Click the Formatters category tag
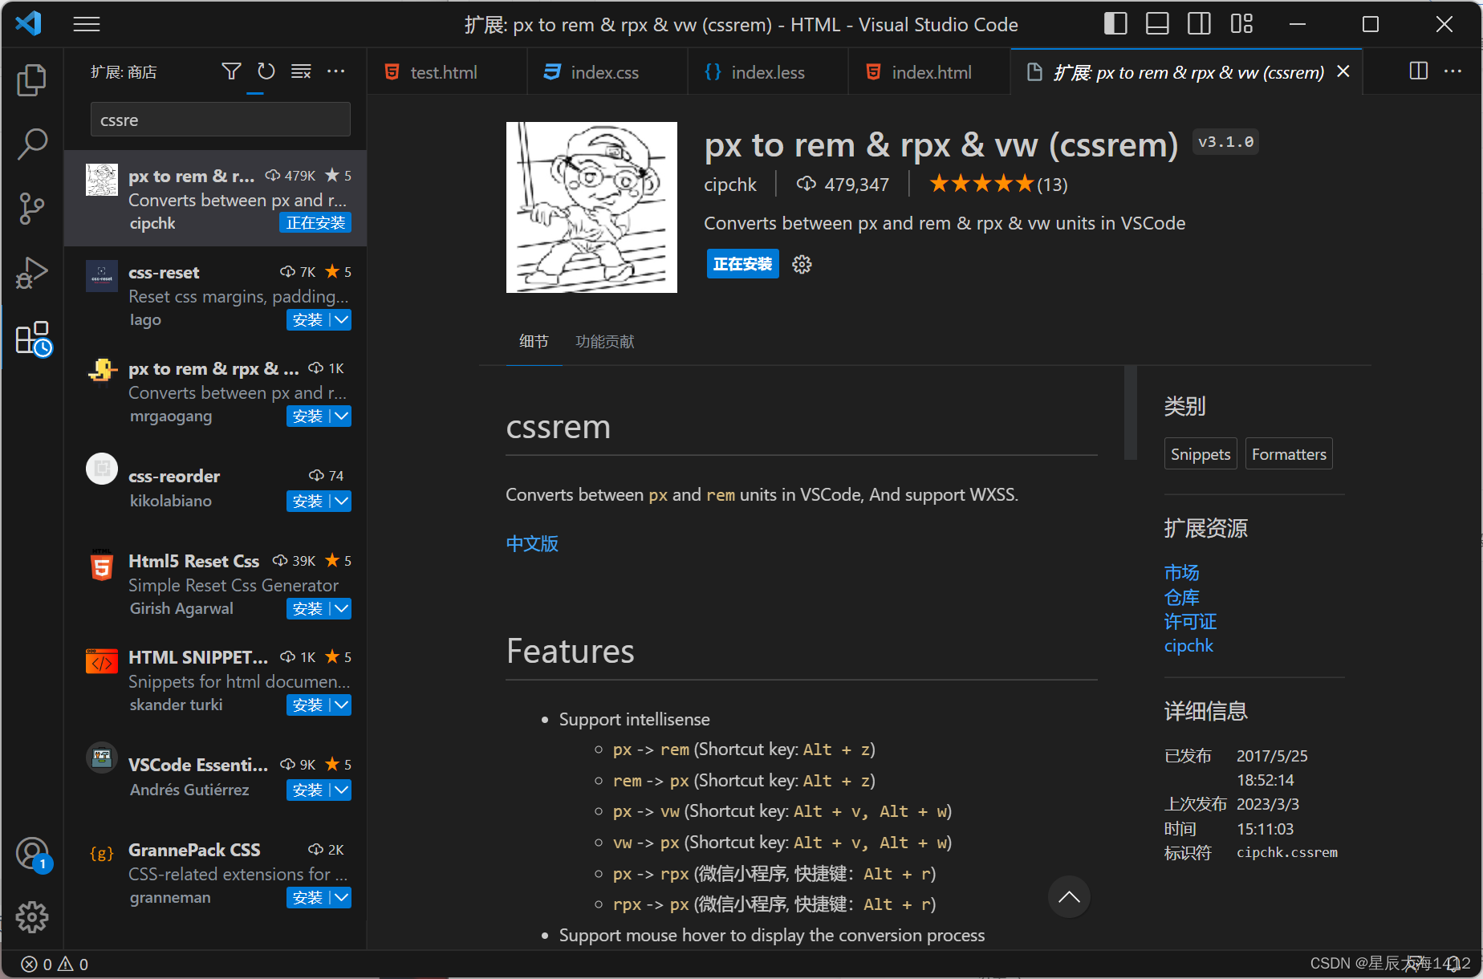The image size is (1483, 979). (1289, 454)
